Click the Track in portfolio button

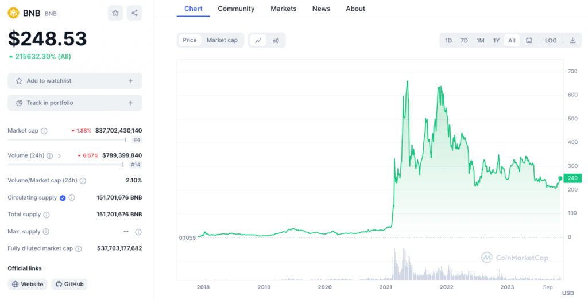click(75, 103)
